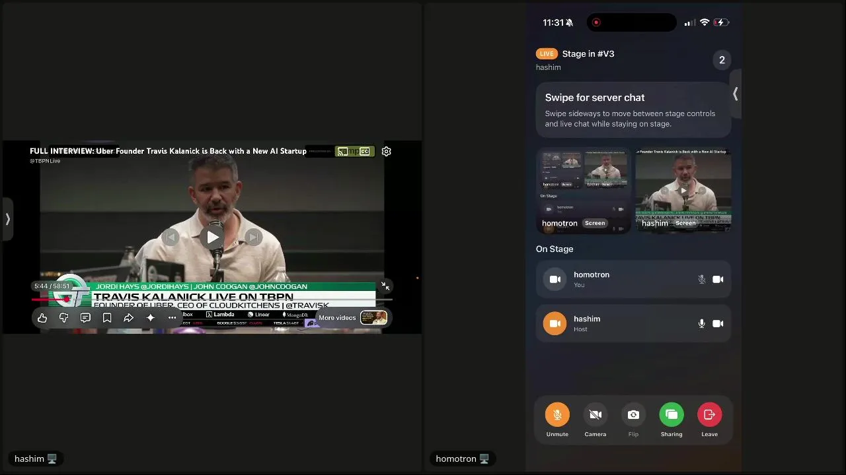This screenshot has width=846, height=475.
Task: Play the Travis Kalanick video
Action: click(x=212, y=237)
